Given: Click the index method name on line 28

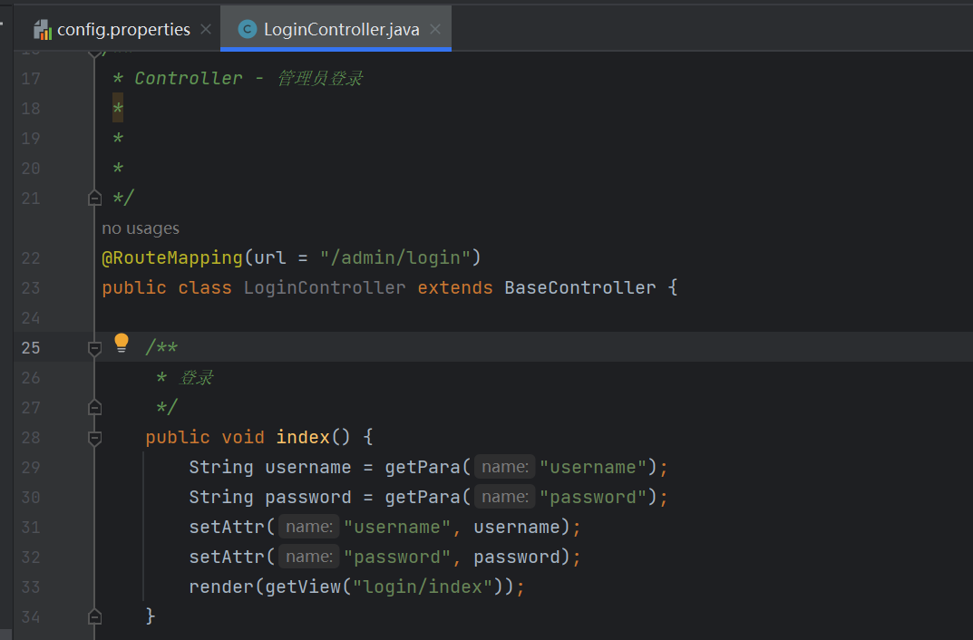Looking at the screenshot, I should click(302, 437).
